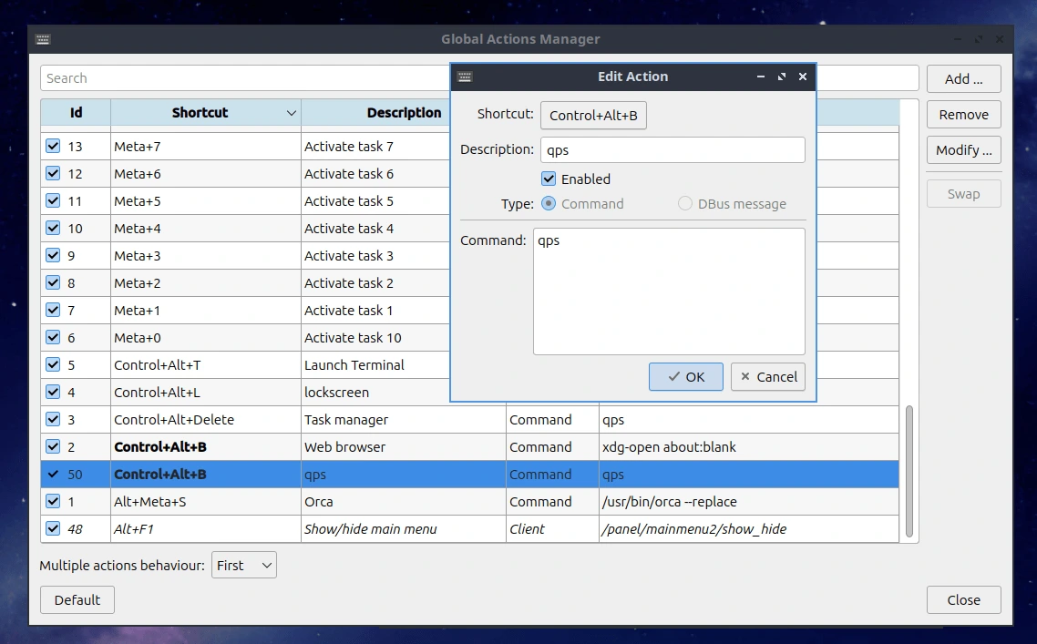Click the Client type cell in row 48

[552, 529]
